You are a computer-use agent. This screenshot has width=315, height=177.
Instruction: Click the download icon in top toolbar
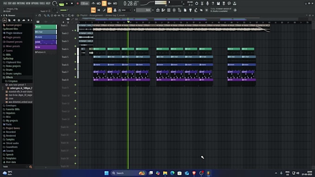[234, 3]
